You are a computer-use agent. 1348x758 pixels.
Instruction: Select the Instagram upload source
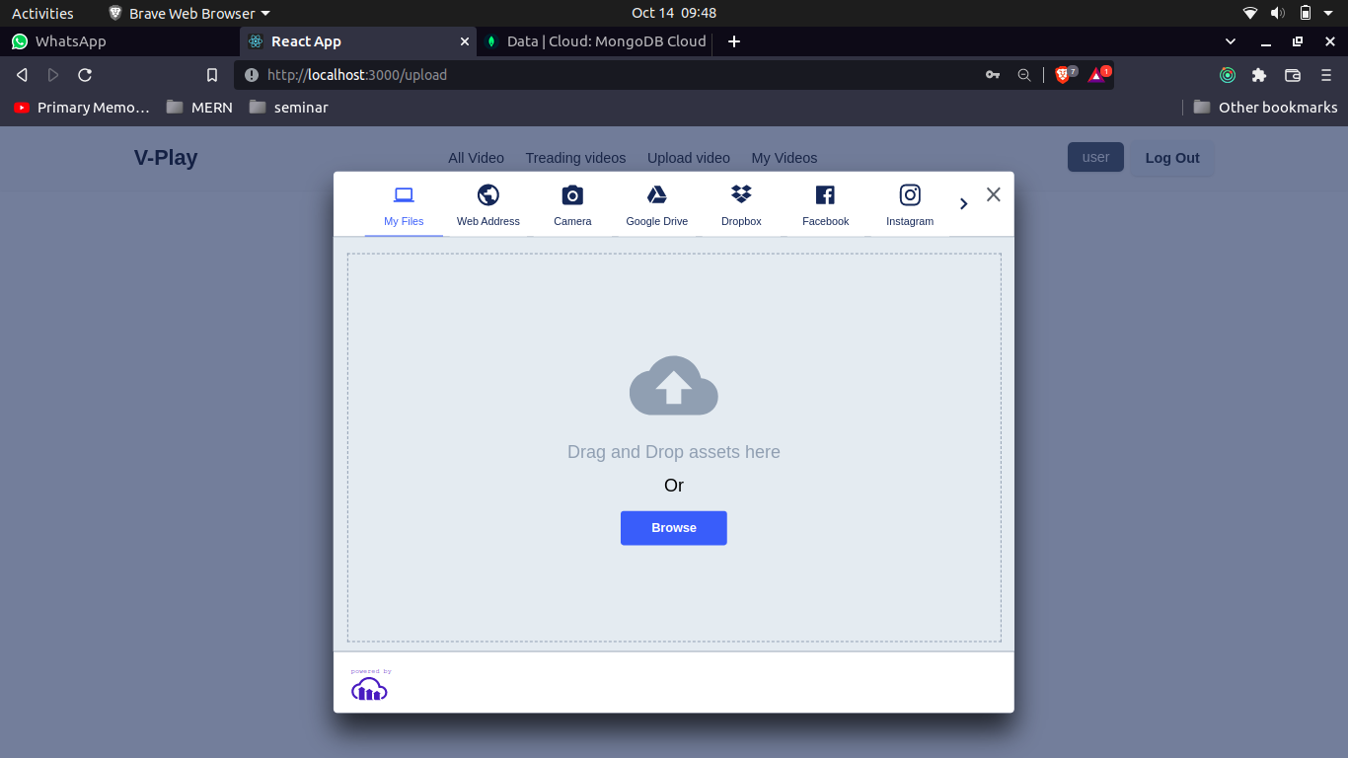tap(909, 203)
